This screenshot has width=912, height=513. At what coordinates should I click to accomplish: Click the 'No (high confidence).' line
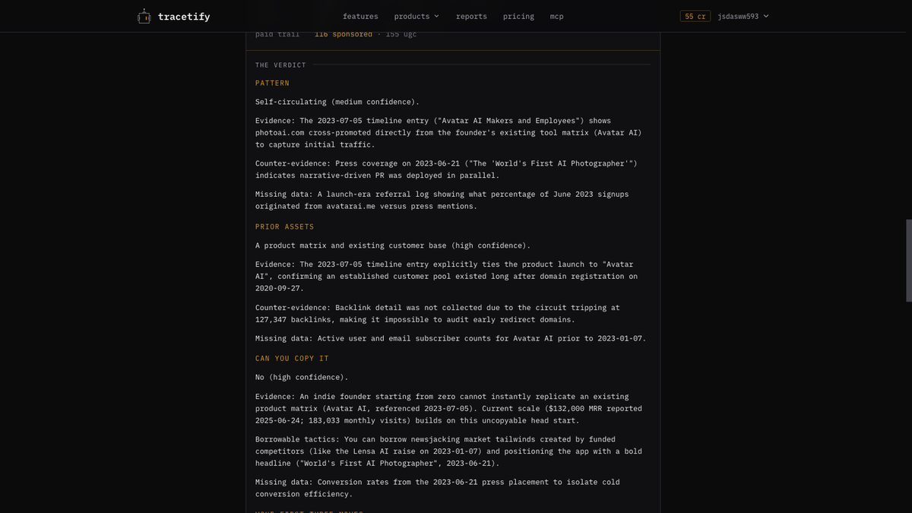[302, 378]
